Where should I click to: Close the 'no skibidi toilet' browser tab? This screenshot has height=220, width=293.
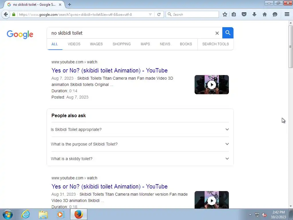60,5
